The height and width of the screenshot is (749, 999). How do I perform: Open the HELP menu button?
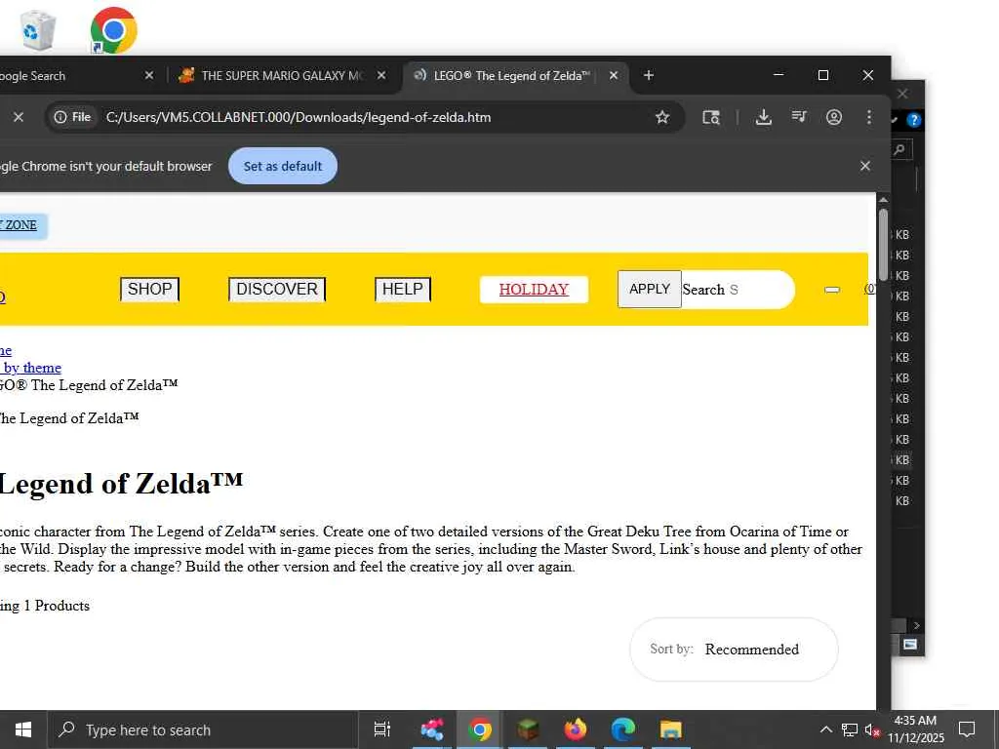click(x=403, y=289)
